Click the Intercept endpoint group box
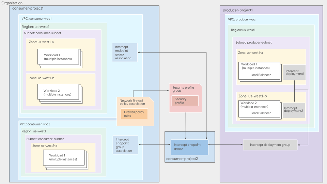This screenshot has height=184, width=327. (189, 147)
